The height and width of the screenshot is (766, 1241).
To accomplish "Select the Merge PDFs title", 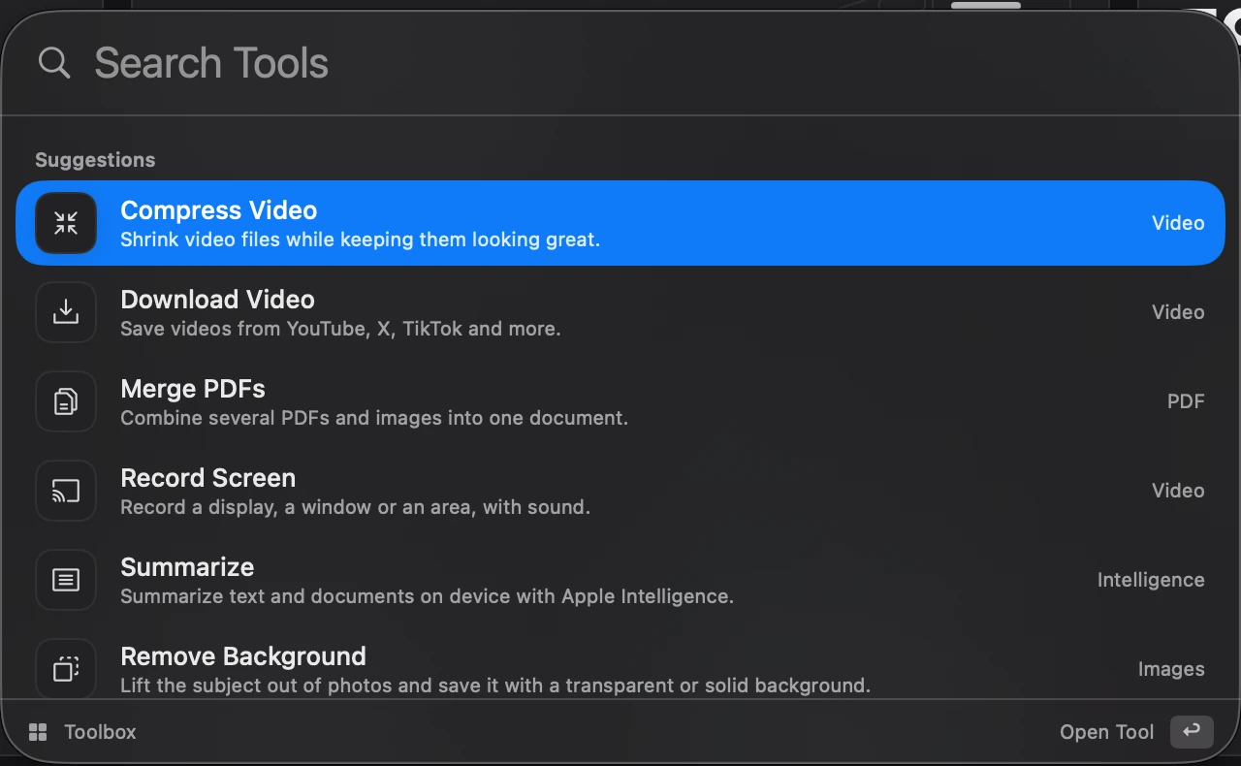I will coord(193,389).
